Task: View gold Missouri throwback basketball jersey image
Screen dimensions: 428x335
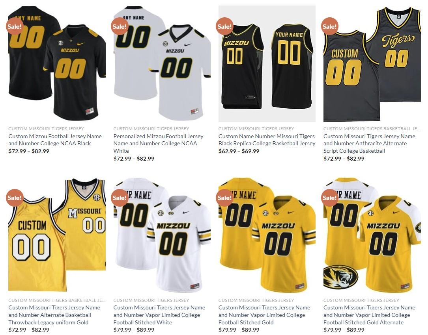Action: (x=57, y=235)
